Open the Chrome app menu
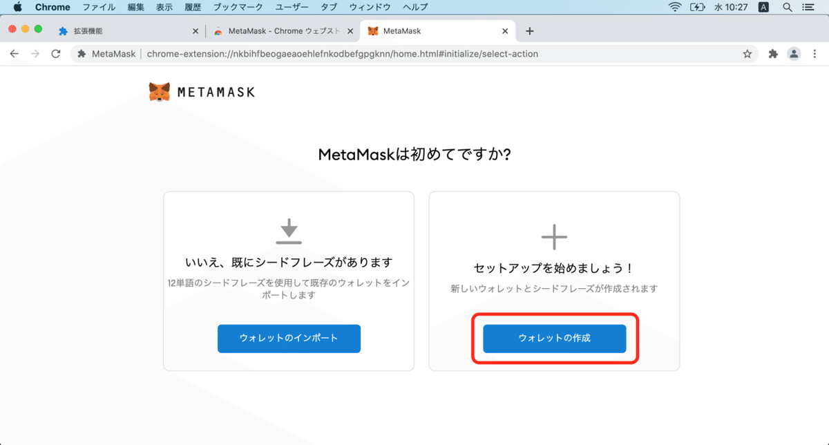 click(53, 7)
